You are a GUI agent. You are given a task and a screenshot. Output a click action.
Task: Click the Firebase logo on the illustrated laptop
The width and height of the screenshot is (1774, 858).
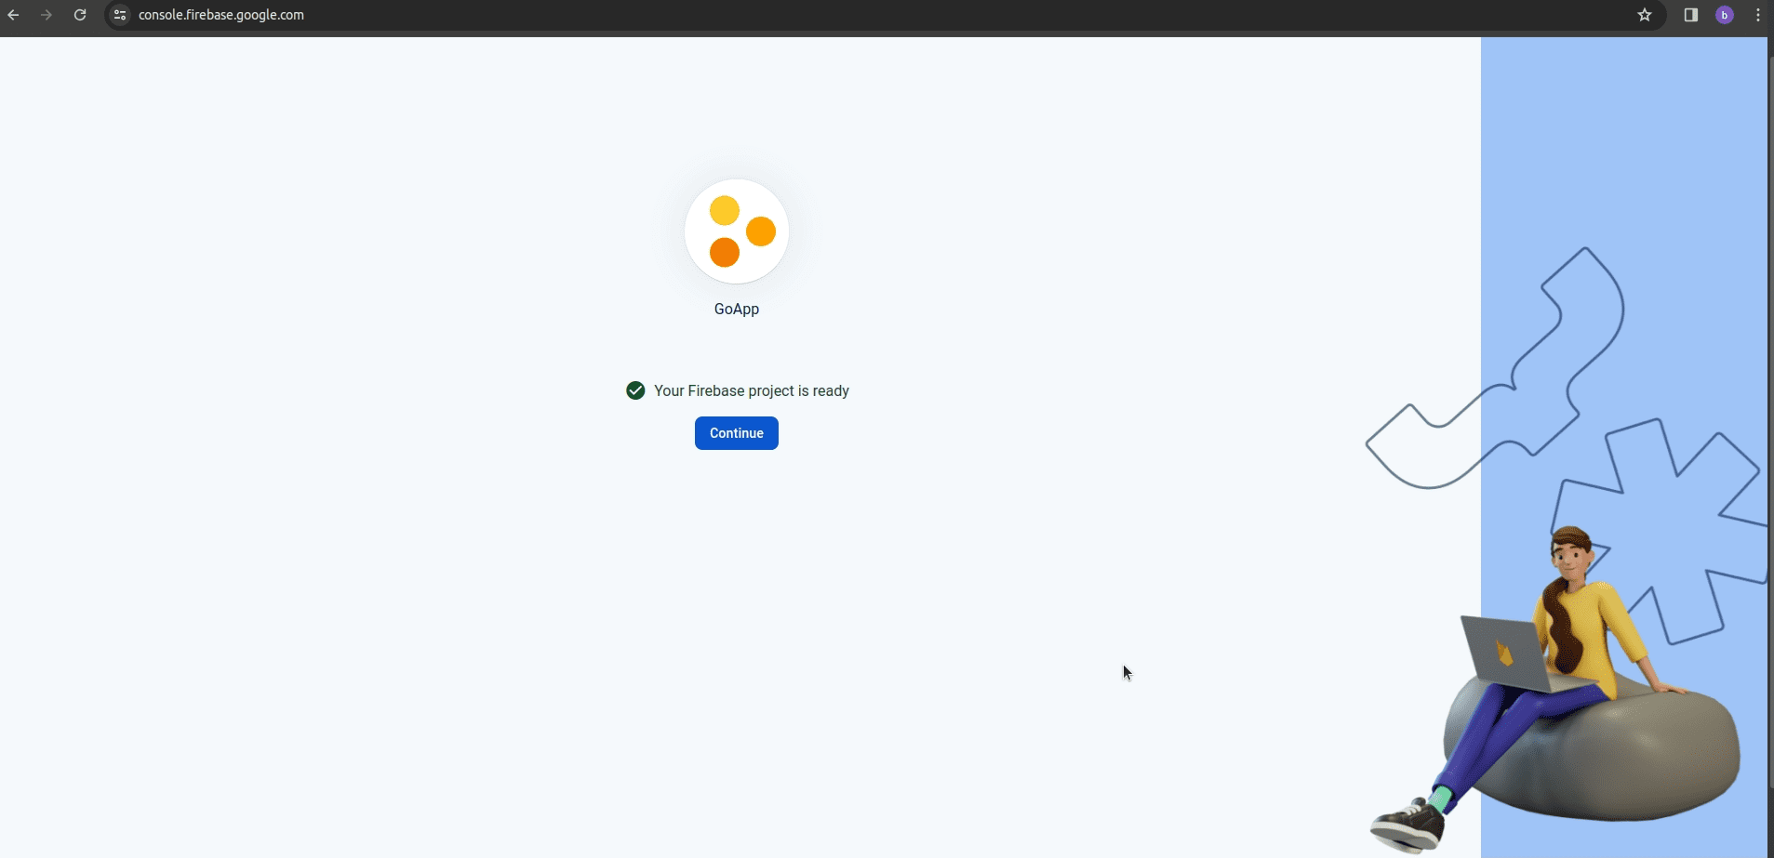click(x=1504, y=653)
